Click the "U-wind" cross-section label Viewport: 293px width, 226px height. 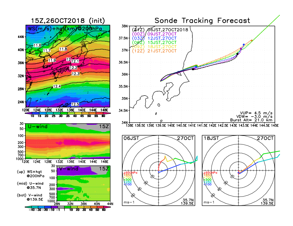[x=38, y=127]
